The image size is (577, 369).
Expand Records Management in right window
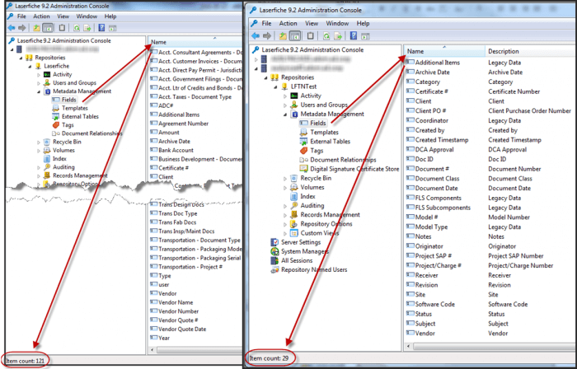click(x=285, y=215)
